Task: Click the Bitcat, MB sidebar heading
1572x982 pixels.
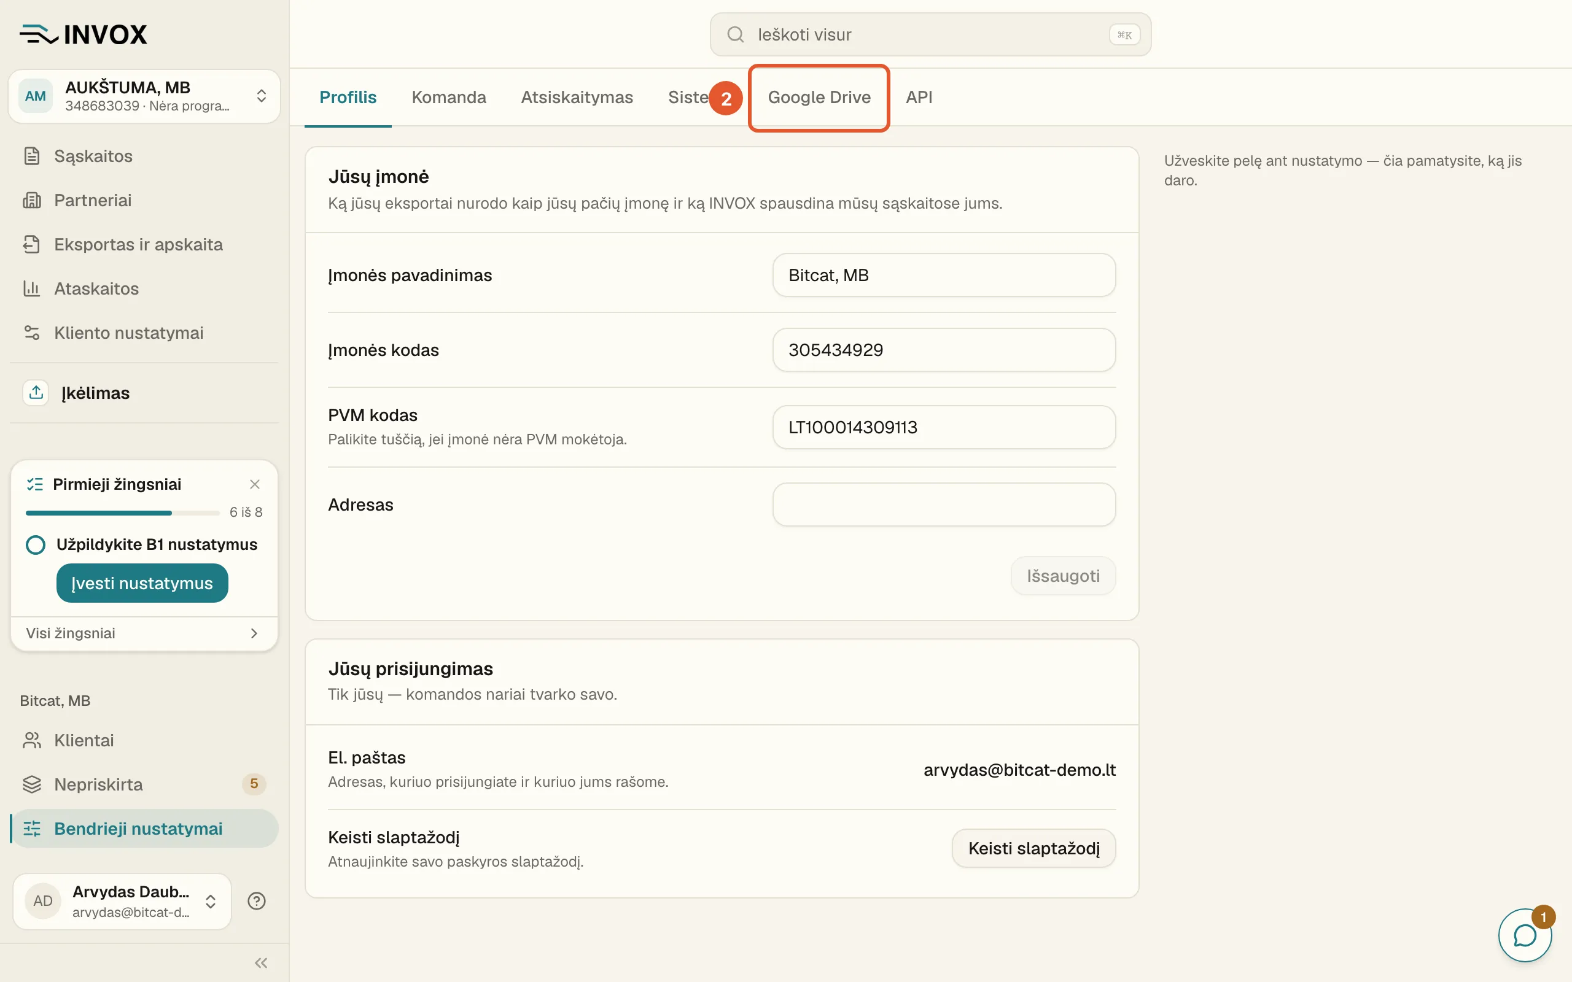Action: point(55,701)
